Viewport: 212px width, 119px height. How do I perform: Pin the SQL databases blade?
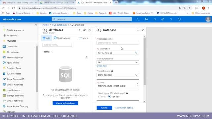[x=84, y=30]
